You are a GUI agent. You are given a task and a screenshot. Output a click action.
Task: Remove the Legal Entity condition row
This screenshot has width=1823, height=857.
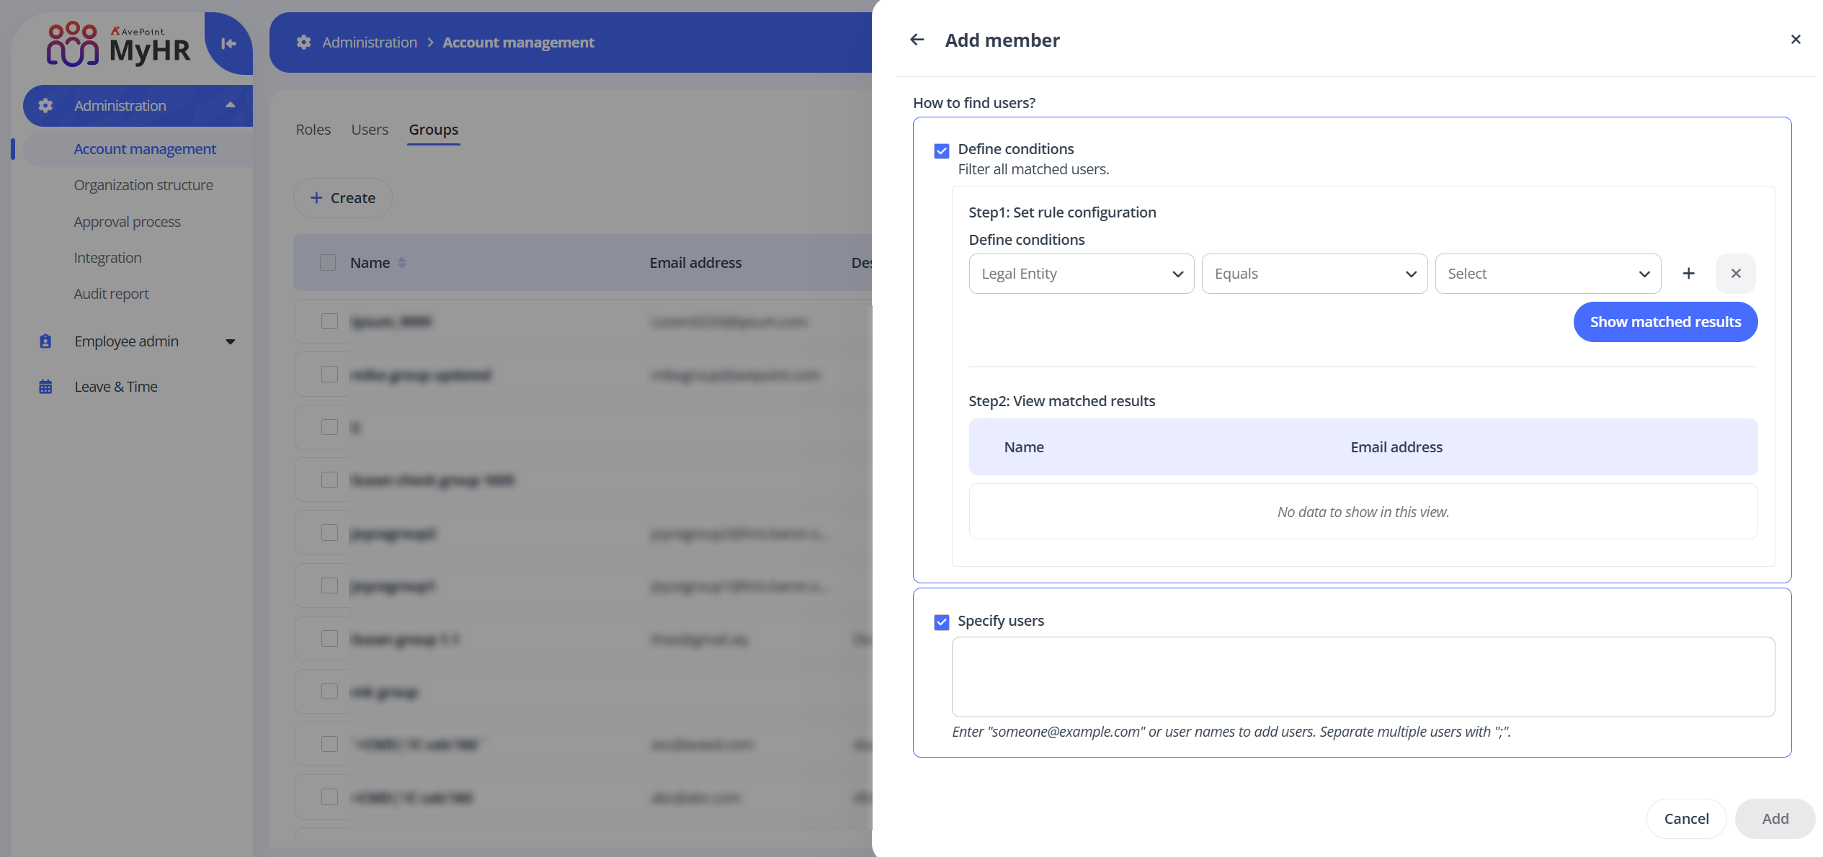(x=1736, y=274)
